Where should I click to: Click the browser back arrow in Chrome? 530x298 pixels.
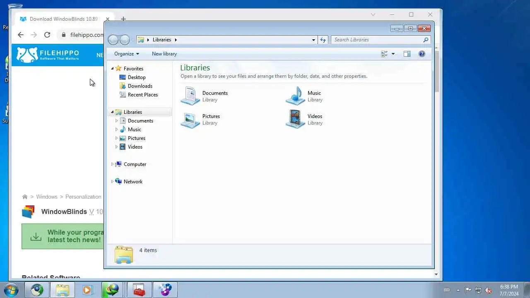(x=21, y=35)
